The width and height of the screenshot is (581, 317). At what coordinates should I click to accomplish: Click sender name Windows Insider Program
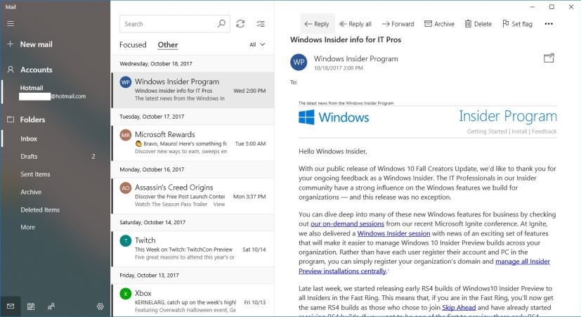coord(355,58)
